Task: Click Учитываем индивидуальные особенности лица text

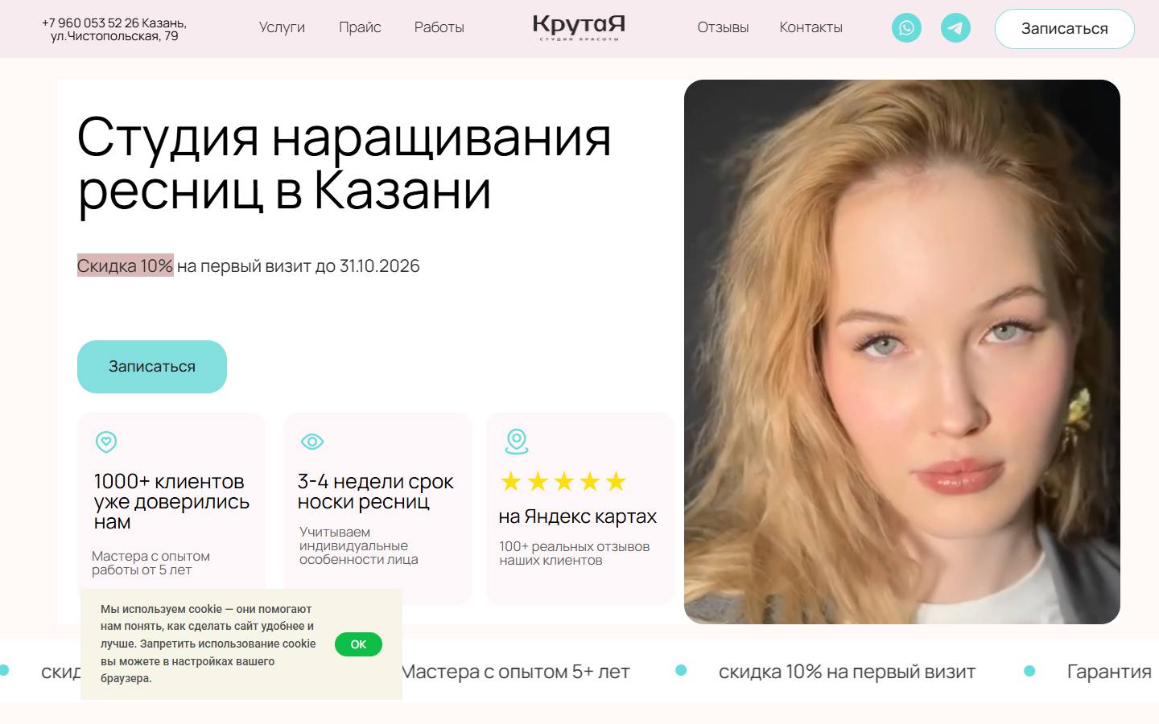Action: pyautogui.click(x=359, y=546)
